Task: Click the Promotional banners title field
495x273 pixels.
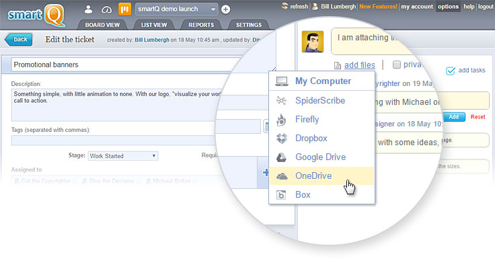Action: coord(126,65)
